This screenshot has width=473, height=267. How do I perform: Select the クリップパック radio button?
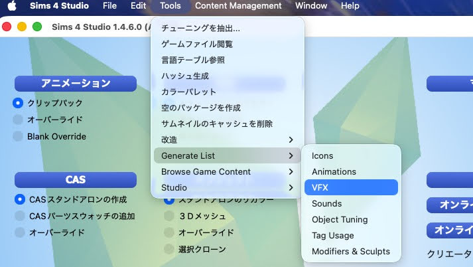[x=18, y=103]
